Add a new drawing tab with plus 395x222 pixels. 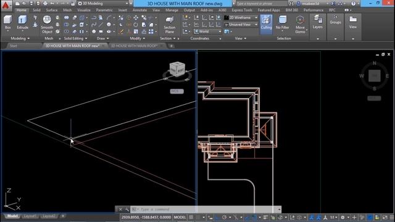(x=172, y=46)
